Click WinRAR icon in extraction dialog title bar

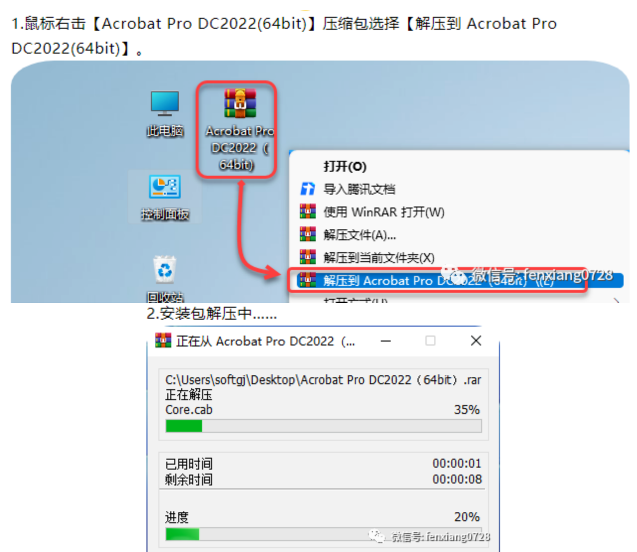point(163,341)
